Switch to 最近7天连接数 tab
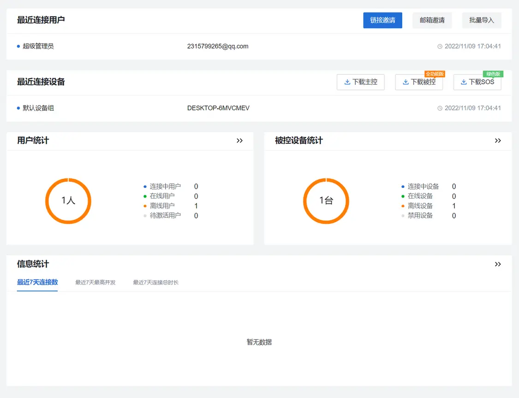519x398 pixels. pos(37,282)
